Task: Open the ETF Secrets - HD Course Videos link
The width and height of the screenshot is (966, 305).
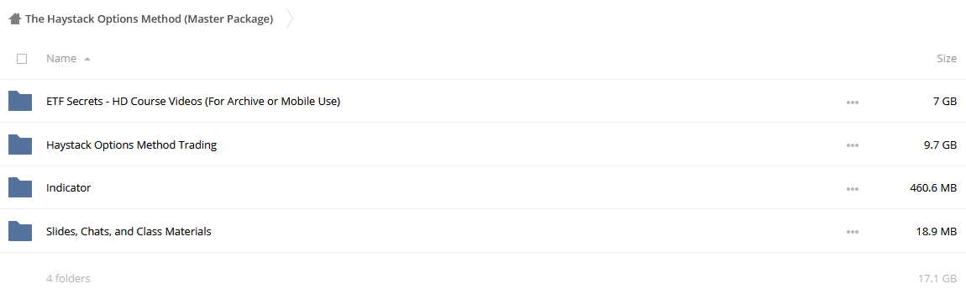Action: [193, 101]
